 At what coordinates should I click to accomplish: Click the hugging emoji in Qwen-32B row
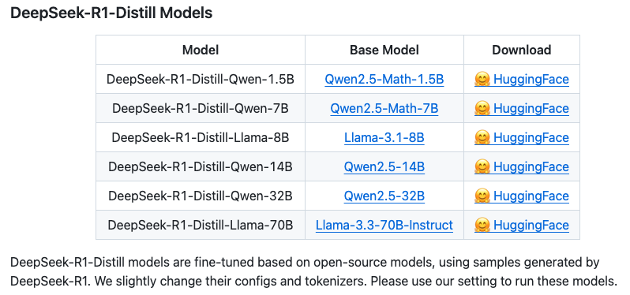[x=482, y=196]
